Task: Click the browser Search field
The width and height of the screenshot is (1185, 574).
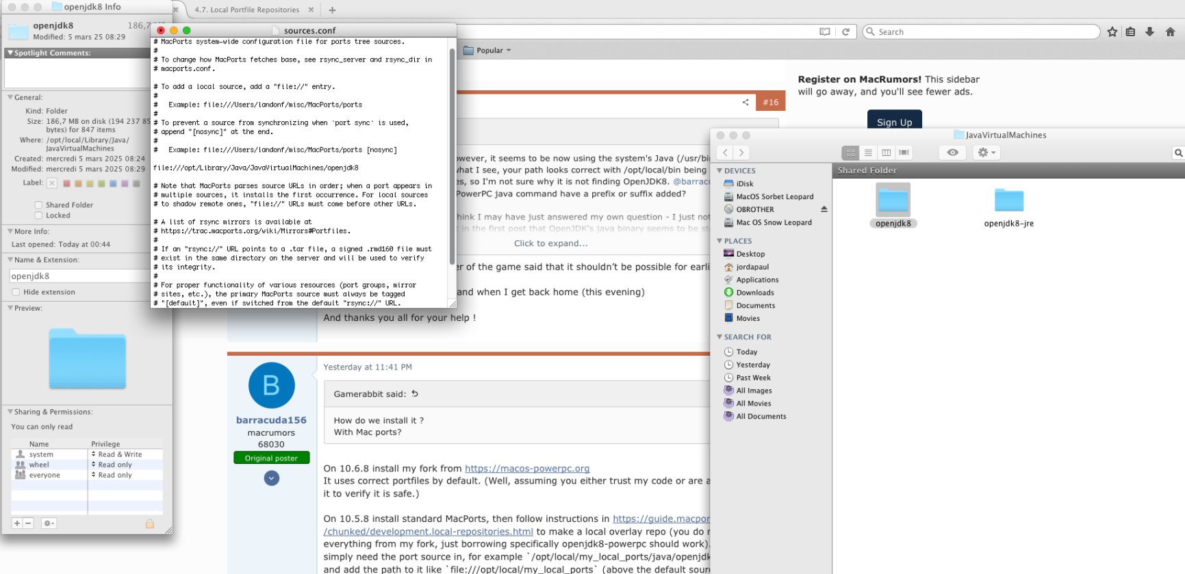Action: click(x=982, y=31)
